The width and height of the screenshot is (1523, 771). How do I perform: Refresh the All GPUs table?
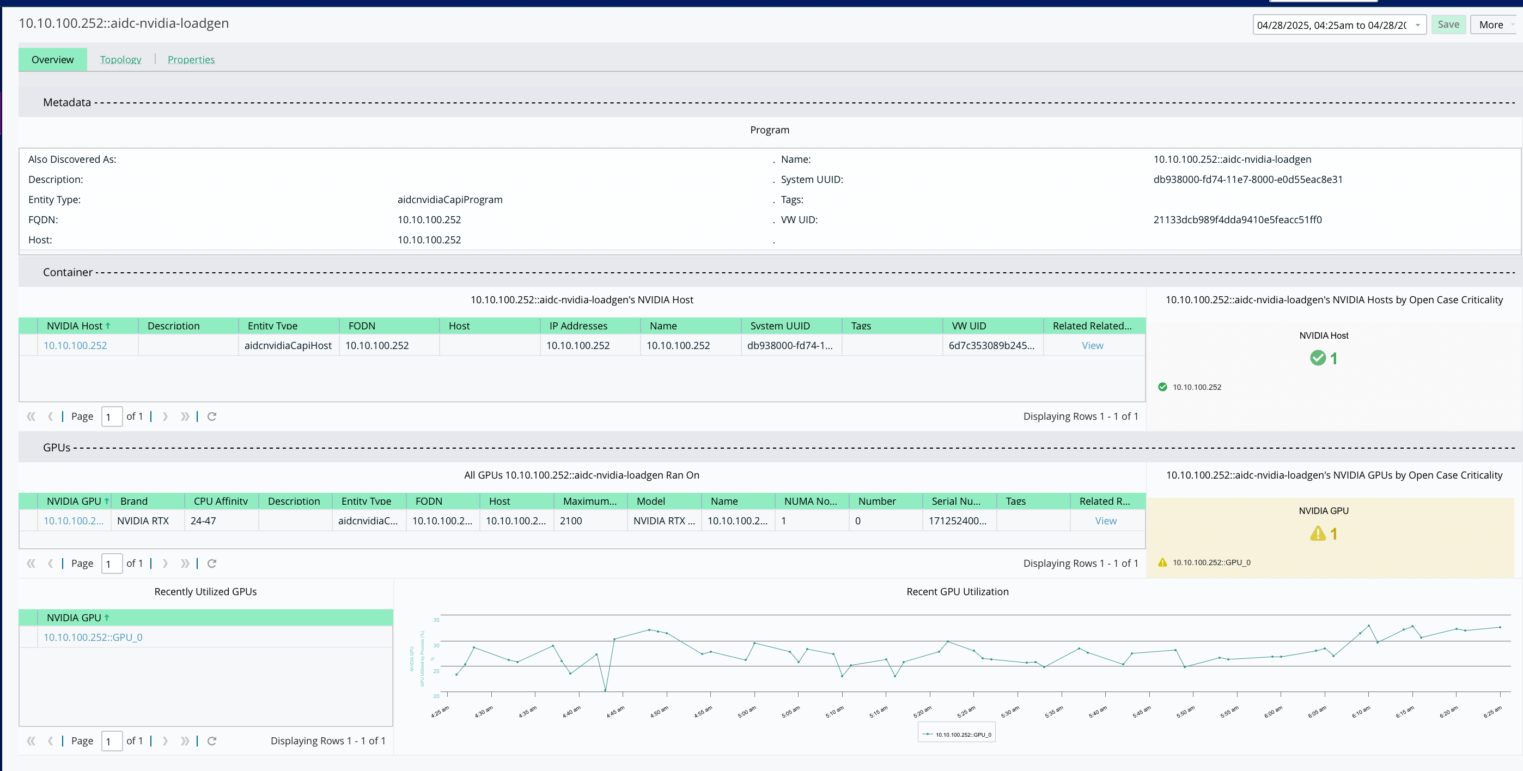pos(212,564)
